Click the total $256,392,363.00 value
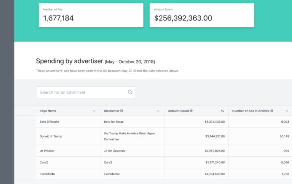This screenshot has height=184, width=292. [183, 18]
